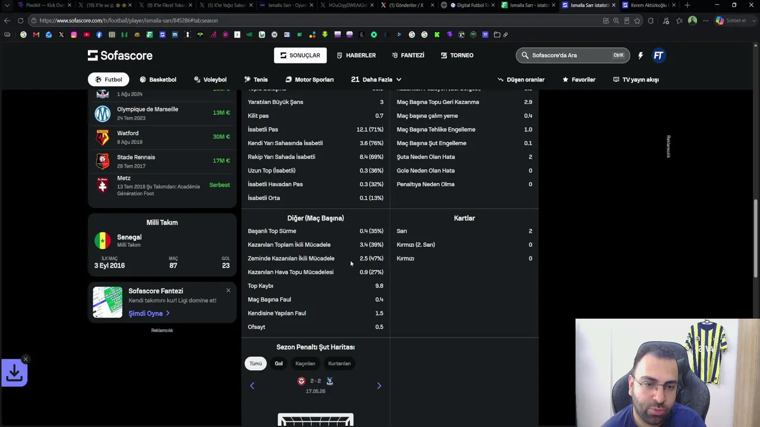Dismiss the download widget with its X
Screen dimensions: 760x427
click(x=26, y=359)
